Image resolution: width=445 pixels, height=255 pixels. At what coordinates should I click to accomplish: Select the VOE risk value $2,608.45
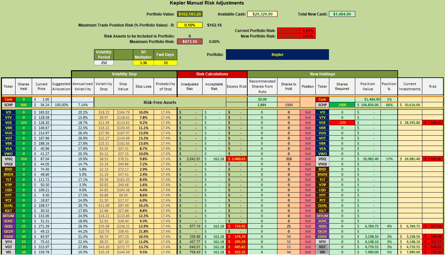pyautogui.click(x=432, y=123)
